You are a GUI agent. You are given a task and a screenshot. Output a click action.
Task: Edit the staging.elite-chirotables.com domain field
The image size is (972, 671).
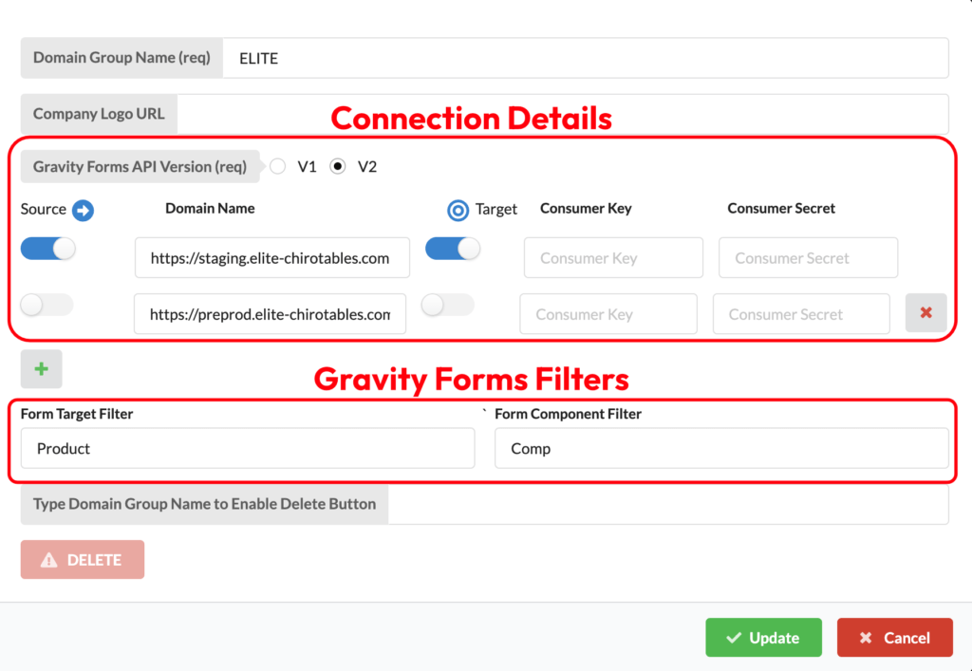click(x=272, y=258)
